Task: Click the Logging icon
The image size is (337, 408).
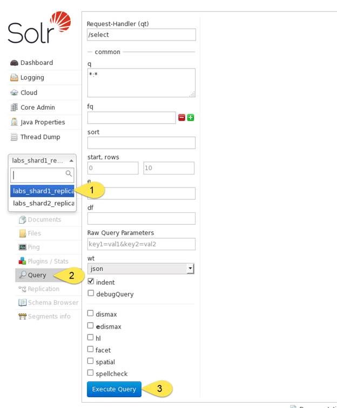Action: click(x=14, y=77)
